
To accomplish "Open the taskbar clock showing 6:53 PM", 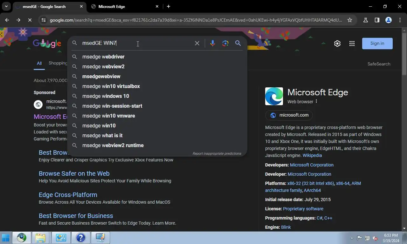I will pos(391,238).
